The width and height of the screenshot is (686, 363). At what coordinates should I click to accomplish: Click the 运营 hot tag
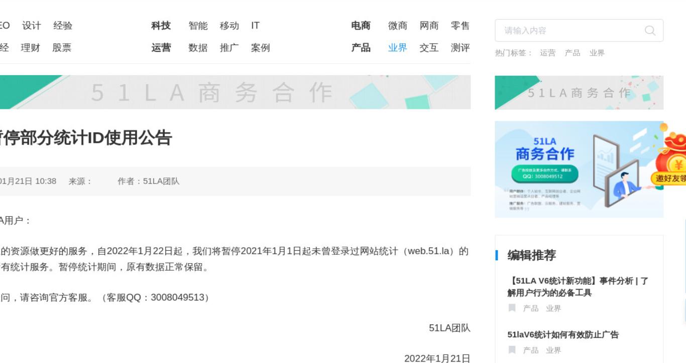[x=548, y=53]
